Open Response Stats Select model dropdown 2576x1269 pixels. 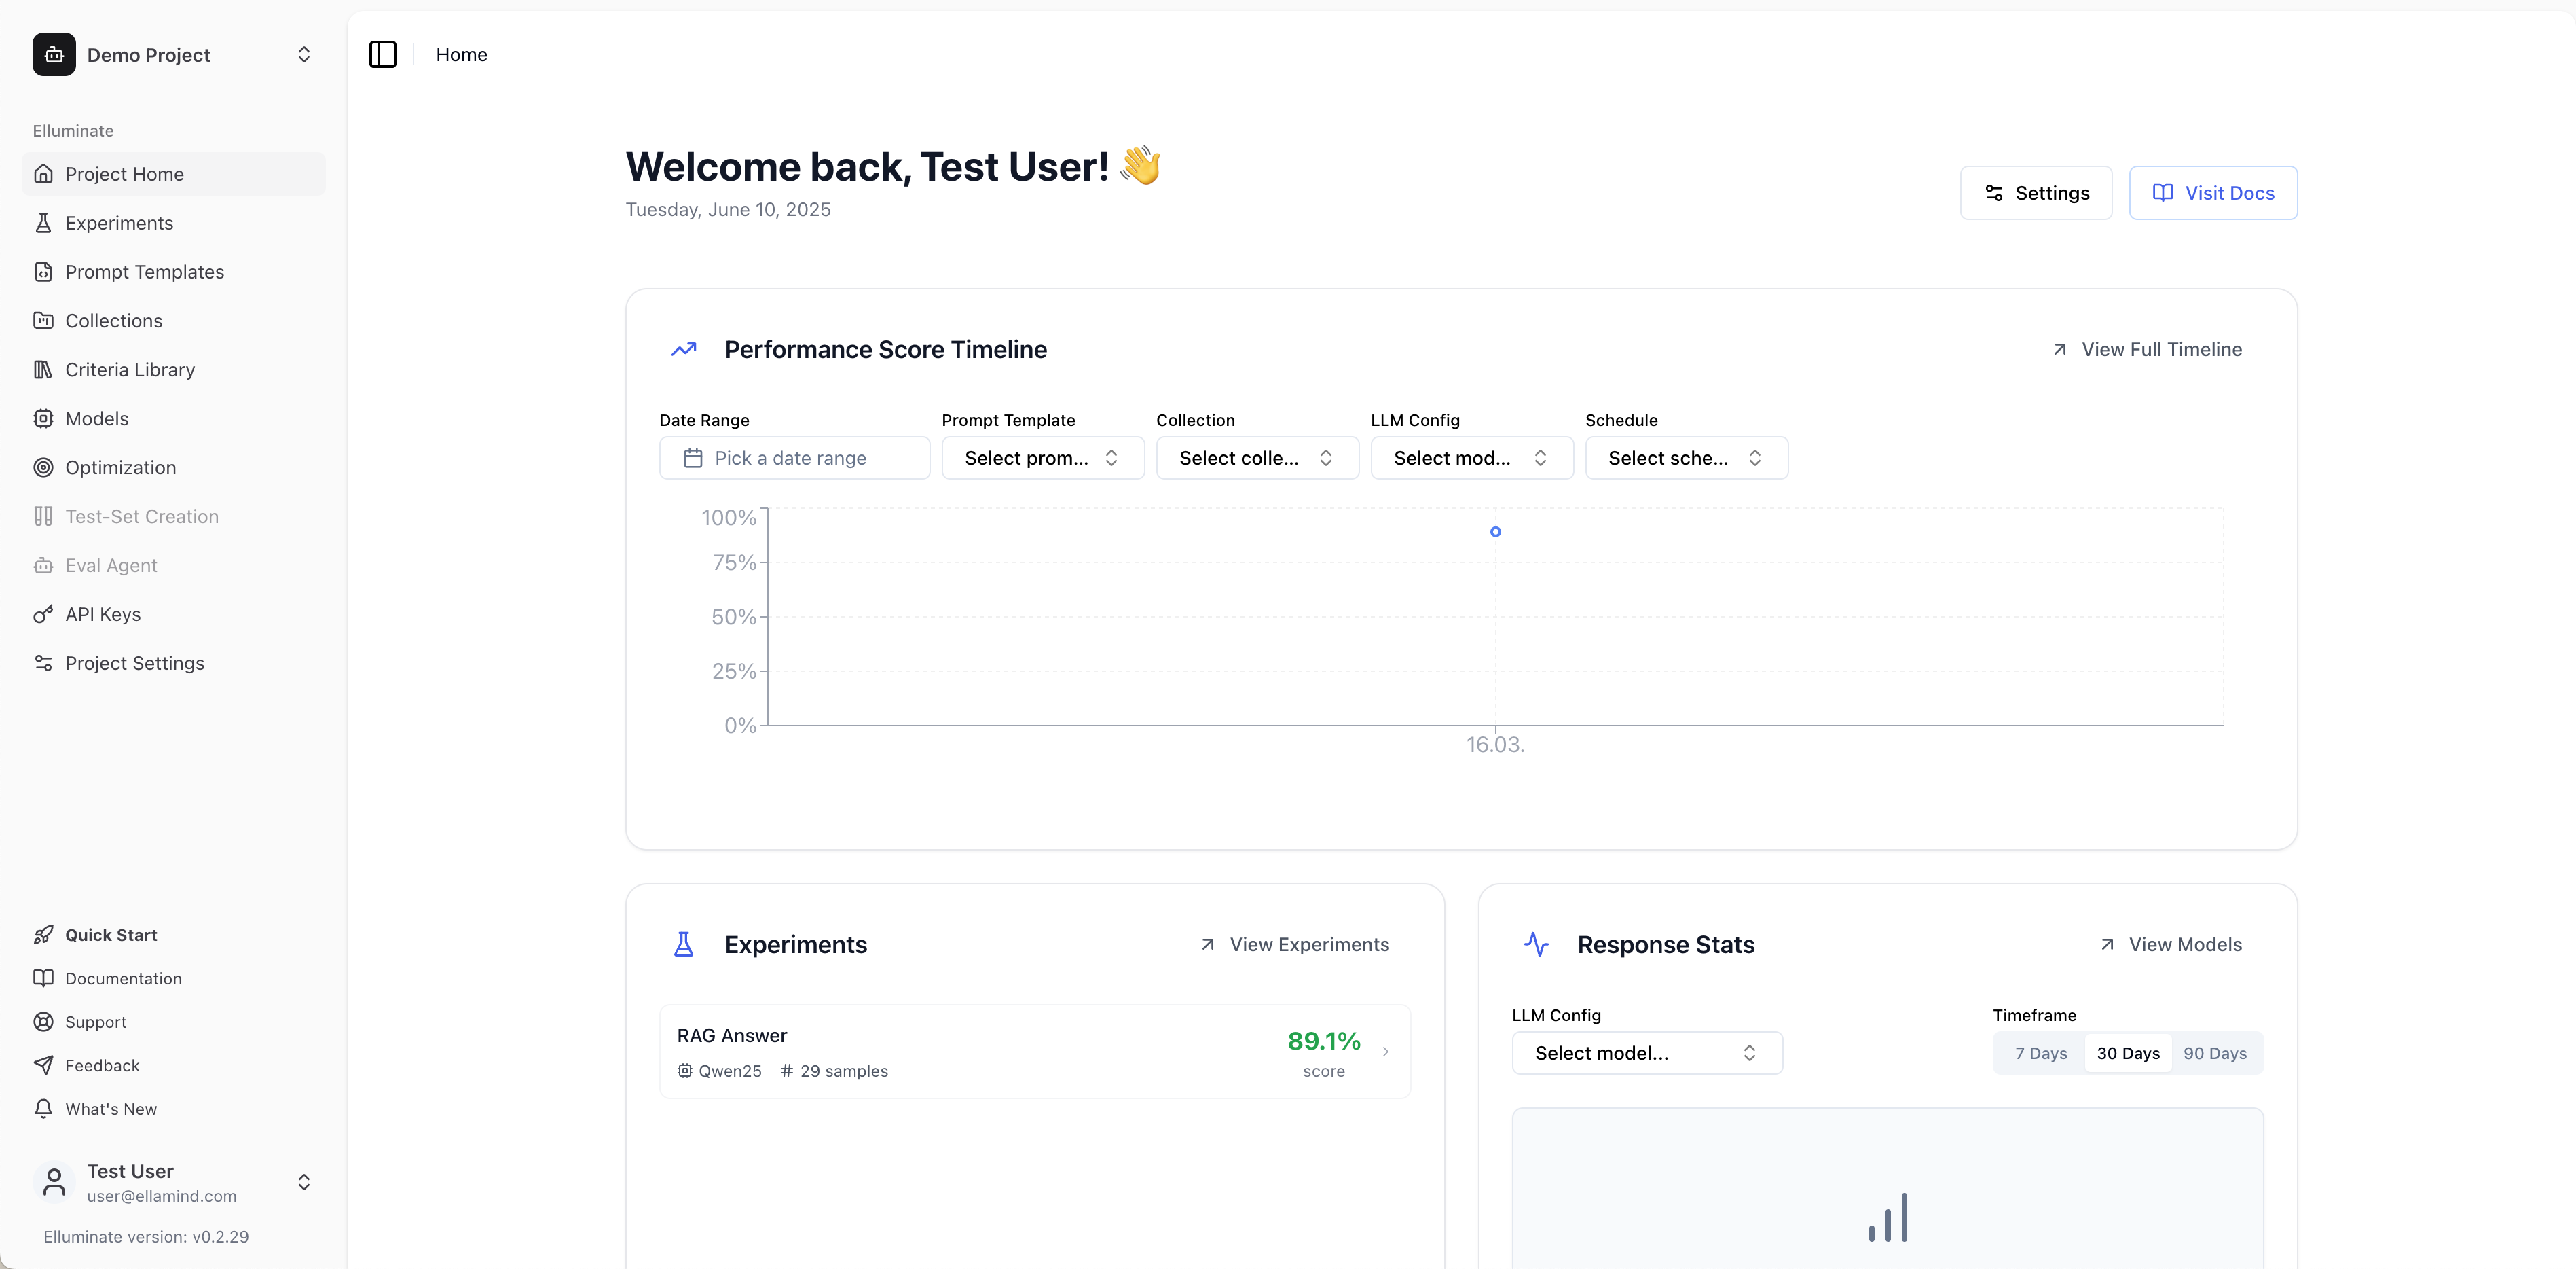coord(1647,1053)
